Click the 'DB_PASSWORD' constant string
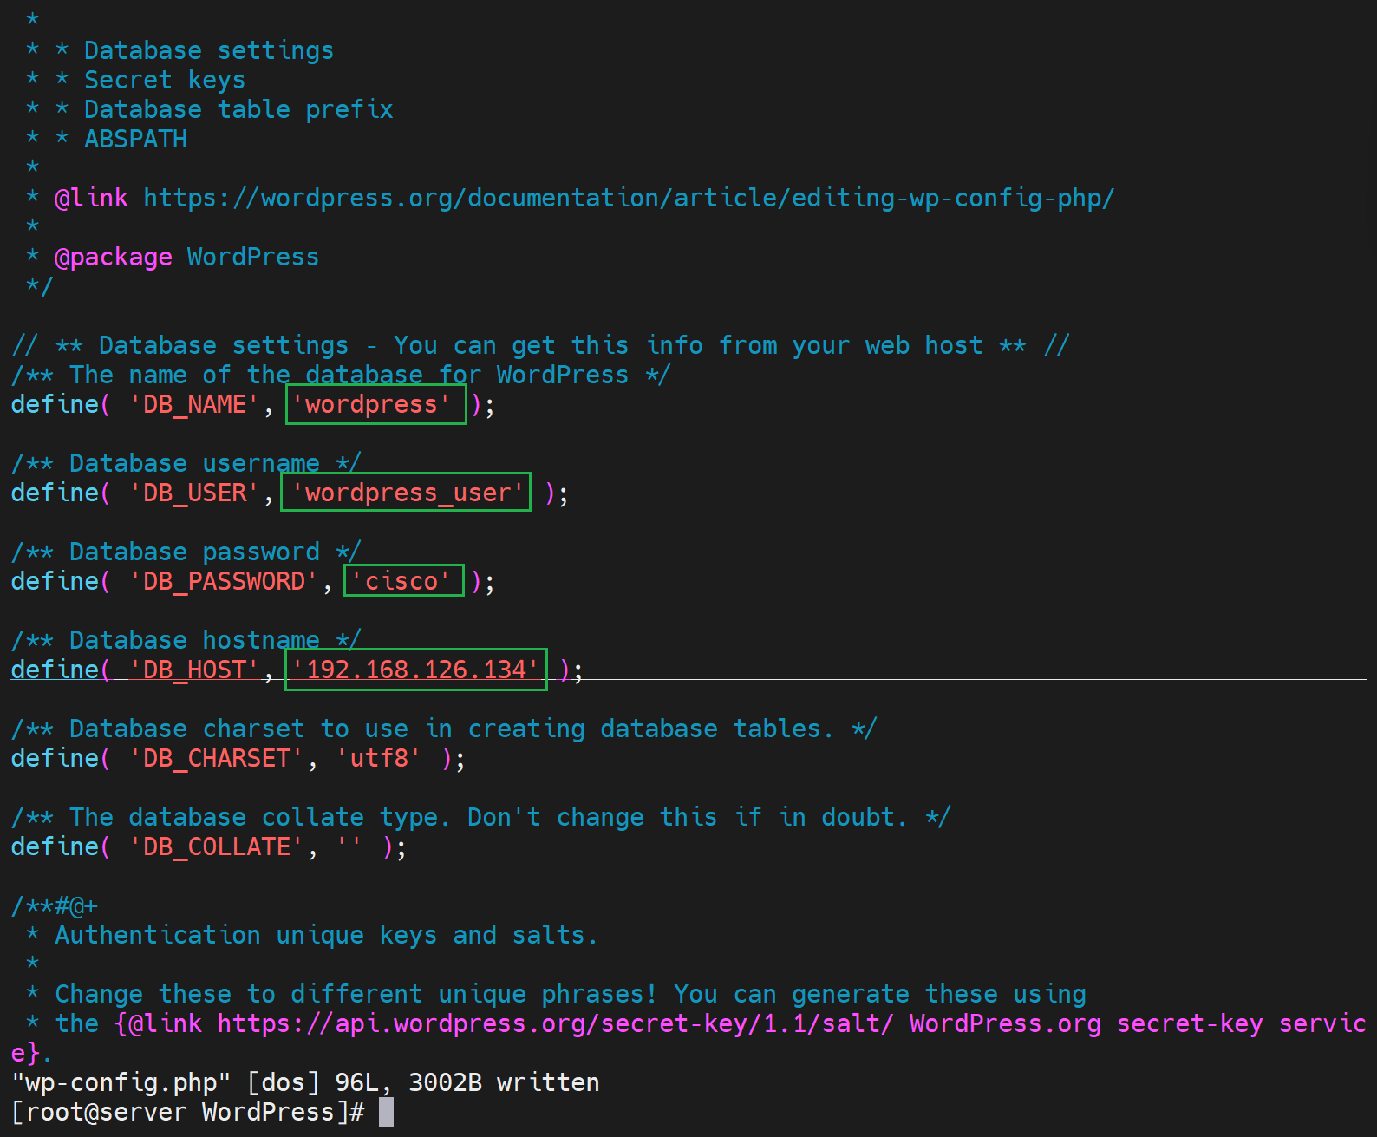This screenshot has height=1137, width=1377. click(x=224, y=582)
